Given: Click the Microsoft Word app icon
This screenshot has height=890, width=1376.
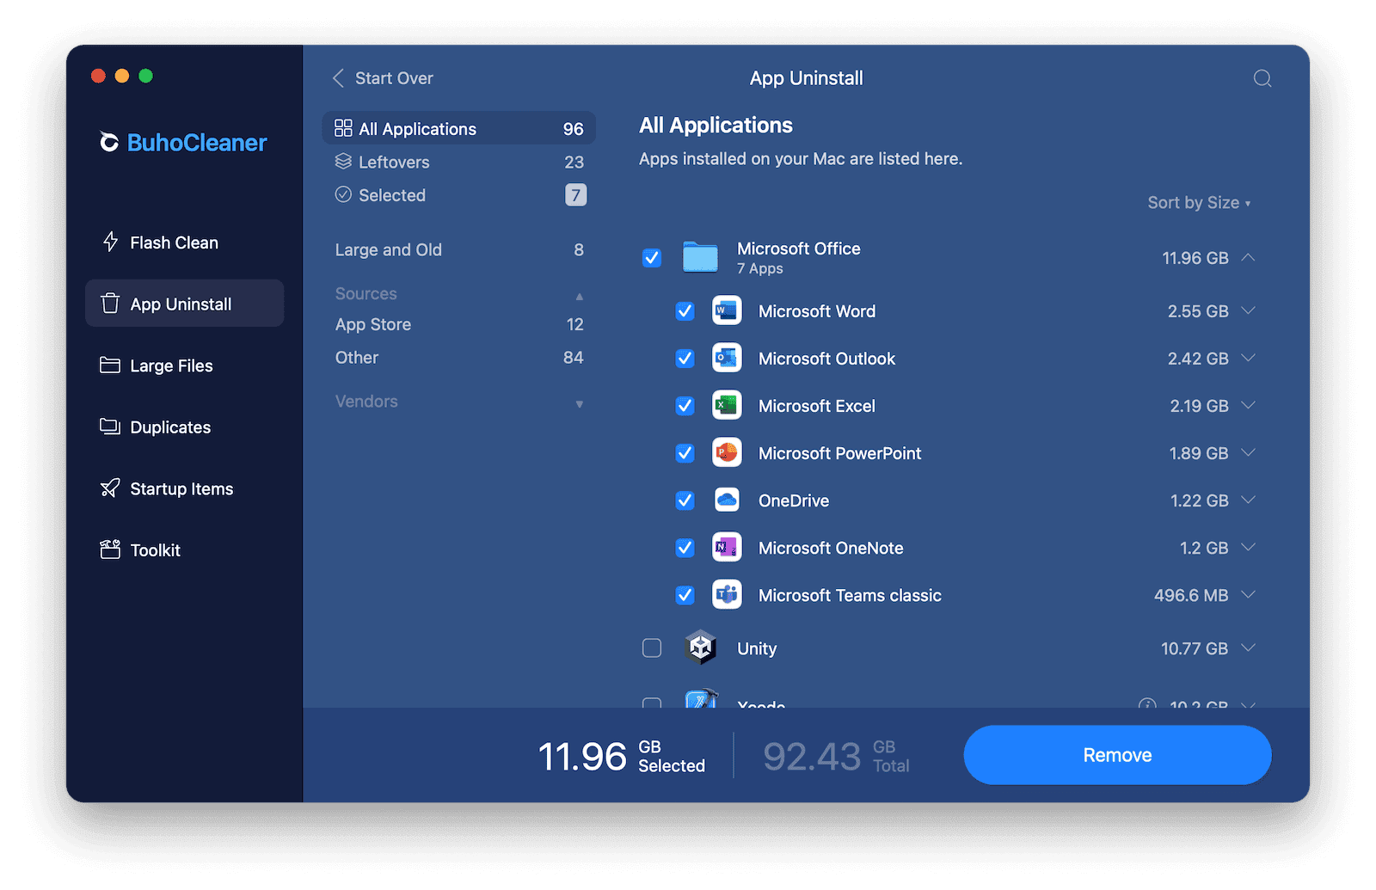Looking at the screenshot, I should pos(727,310).
